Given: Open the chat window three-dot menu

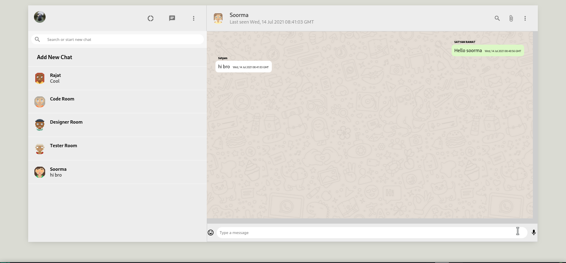Looking at the screenshot, I should click(x=525, y=18).
